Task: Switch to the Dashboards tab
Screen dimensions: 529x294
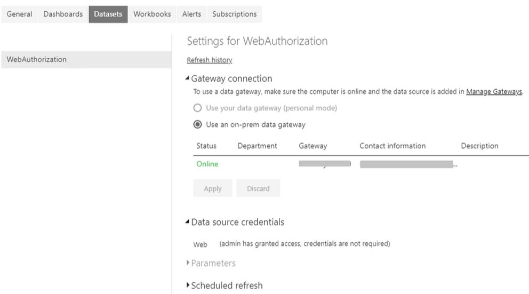Action: click(63, 14)
